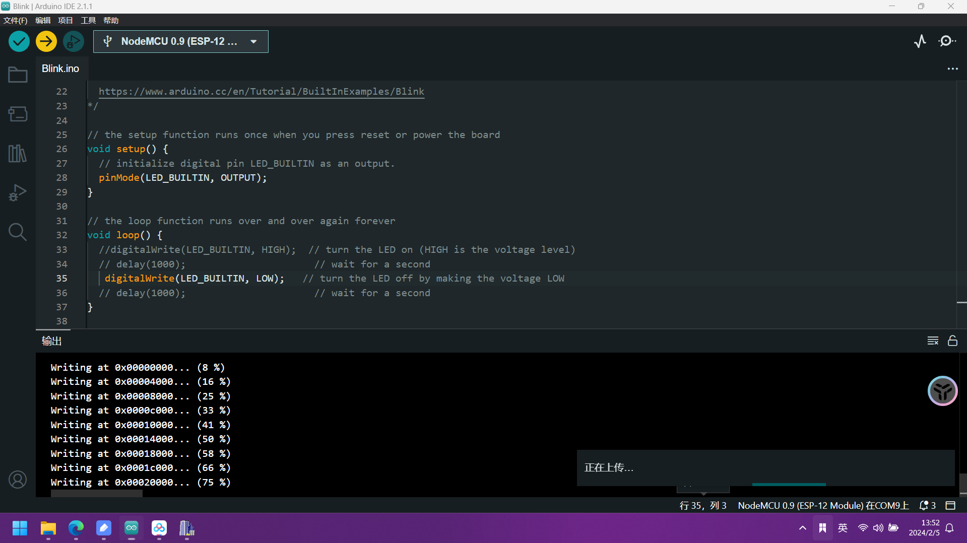Open the 帮助 menu

[x=111, y=20]
